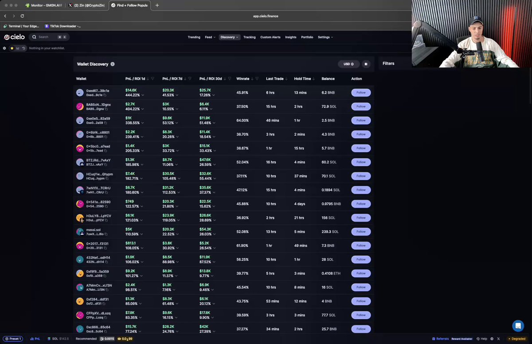Open Custom Alerts page
This screenshot has height=344, width=532.
(270, 37)
